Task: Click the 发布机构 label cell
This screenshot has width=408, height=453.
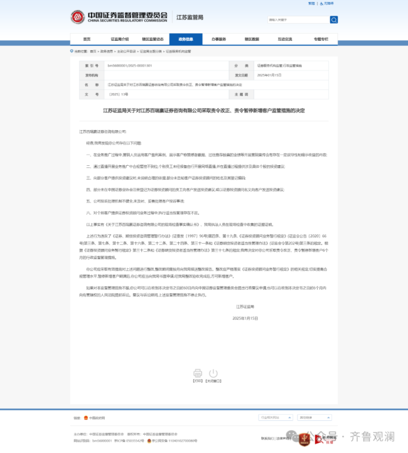Action: coord(92,75)
